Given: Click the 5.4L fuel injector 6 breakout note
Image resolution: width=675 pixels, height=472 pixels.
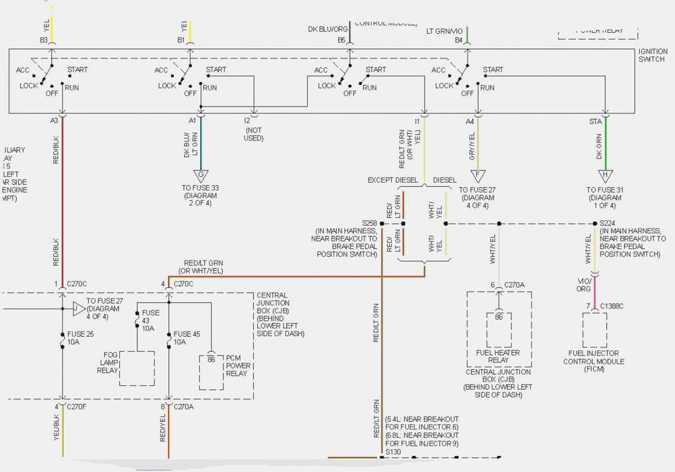Looking at the screenshot, I should pyautogui.click(x=422, y=424).
